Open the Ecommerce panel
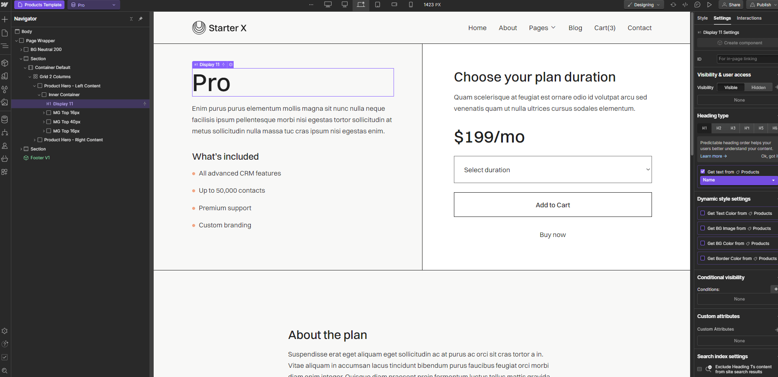The image size is (778, 377). tap(5, 158)
